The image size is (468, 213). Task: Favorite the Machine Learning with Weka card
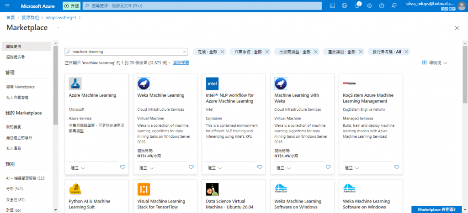[x=328, y=167]
